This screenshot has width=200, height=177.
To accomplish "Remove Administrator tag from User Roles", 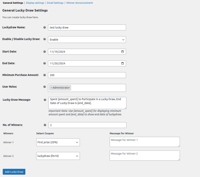I will click(51, 88).
